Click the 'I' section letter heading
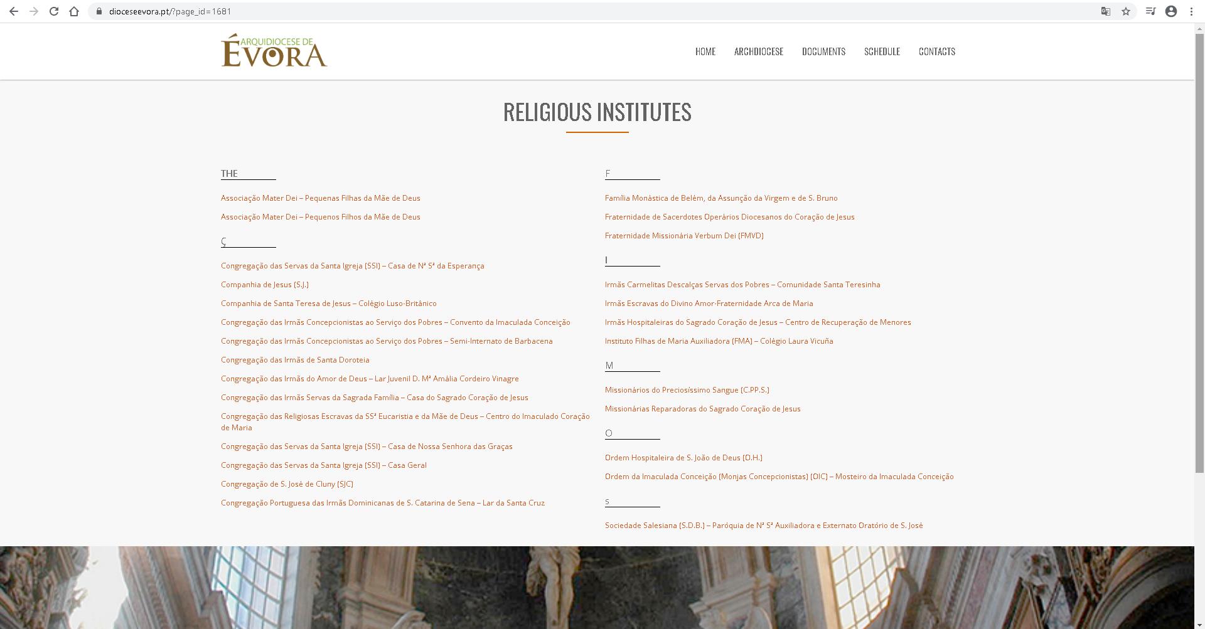Screen dimensions: 1205x629 coord(606,260)
